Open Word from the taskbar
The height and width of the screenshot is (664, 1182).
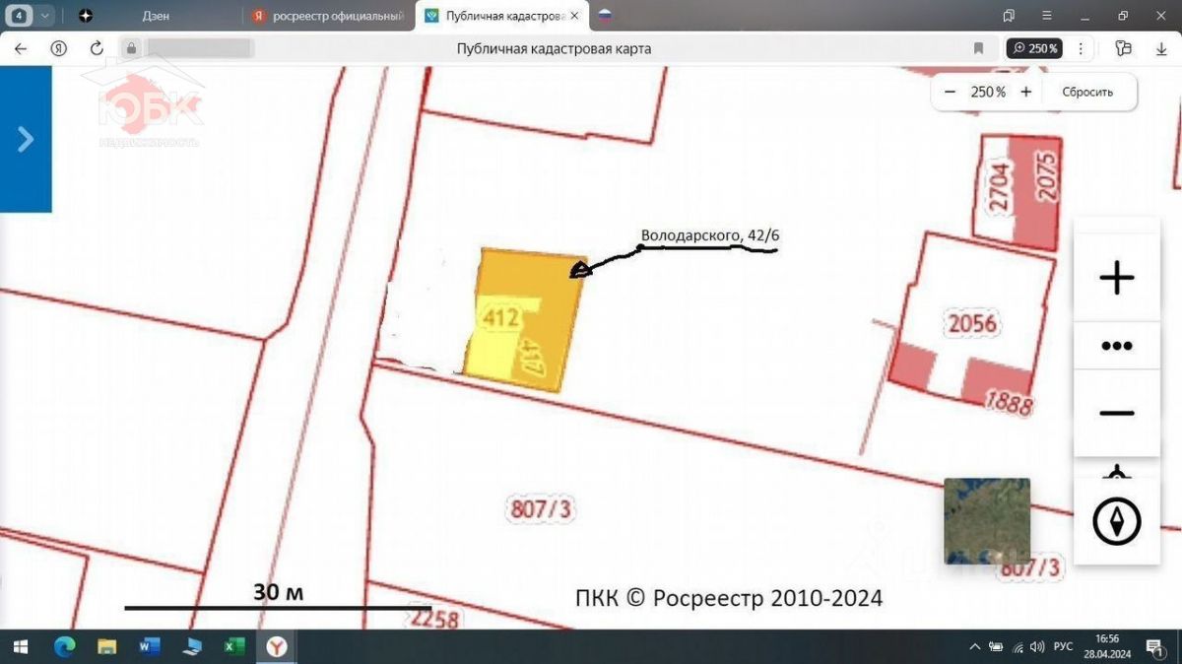(x=150, y=646)
